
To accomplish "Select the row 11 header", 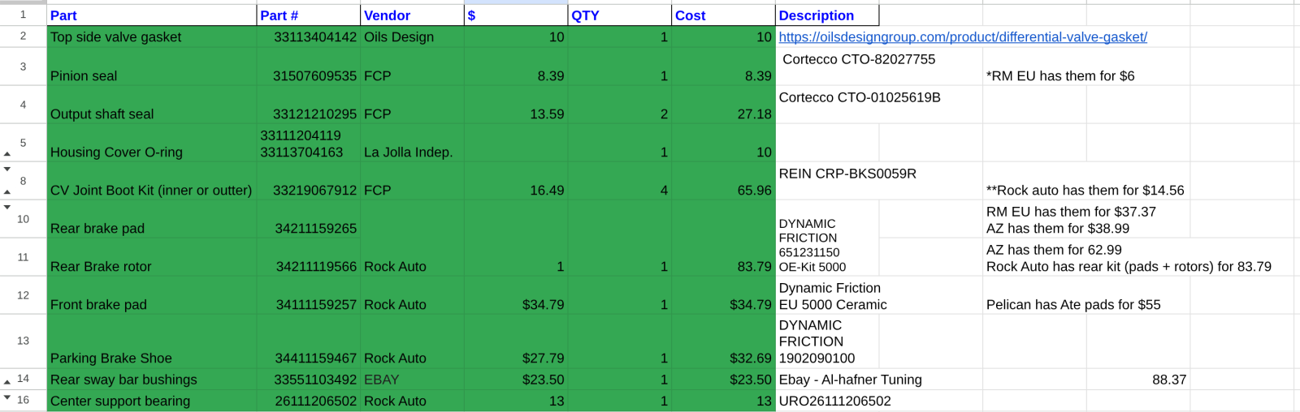I will click(23, 257).
